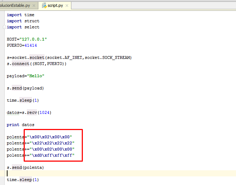Switch to the script.py tab
The image size is (236, 185).
(55, 5)
